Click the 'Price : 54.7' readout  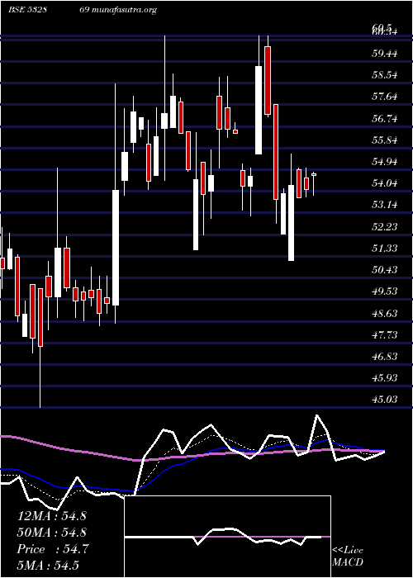(51, 549)
